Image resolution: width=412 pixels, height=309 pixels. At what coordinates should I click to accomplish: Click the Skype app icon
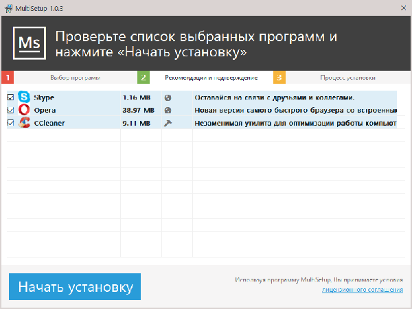pos(25,97)
